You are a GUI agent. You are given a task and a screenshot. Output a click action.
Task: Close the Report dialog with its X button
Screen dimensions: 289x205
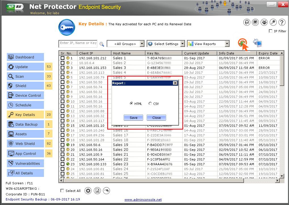point(175,83)
